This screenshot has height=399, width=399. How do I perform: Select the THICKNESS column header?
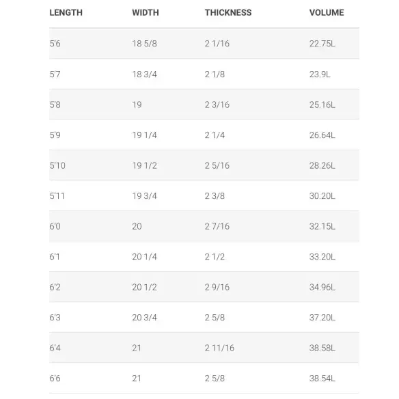point(228,12)
